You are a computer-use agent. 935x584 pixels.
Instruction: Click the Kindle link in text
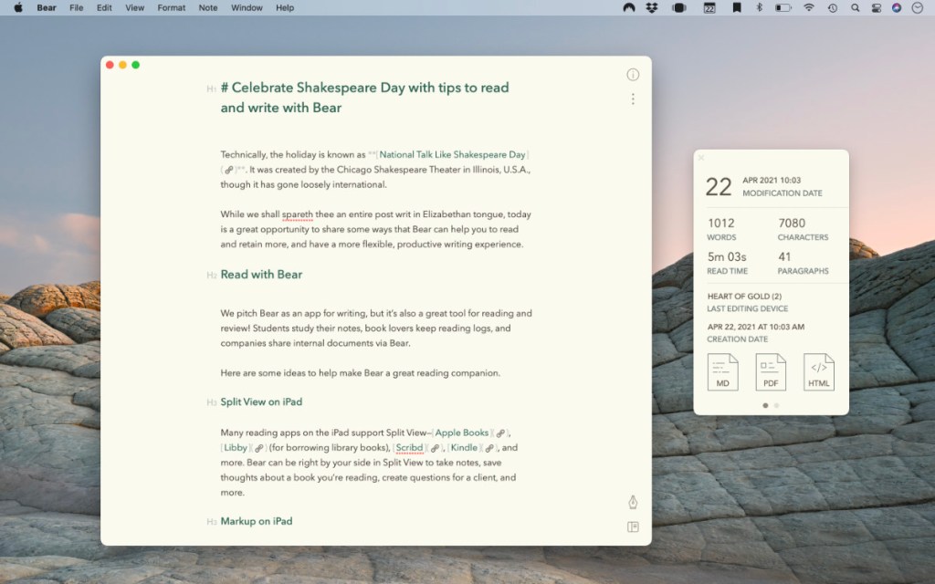click(x=464, y=448)
